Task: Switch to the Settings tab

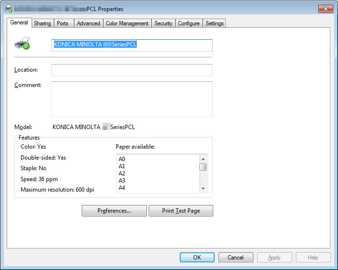Action: 214,23
